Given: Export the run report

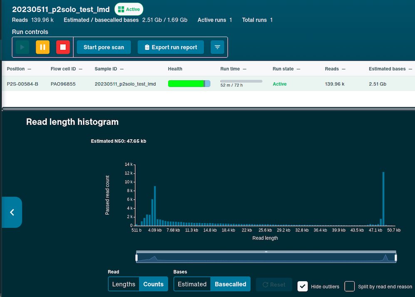Looking at the screenshot, I should pos(171,47).
